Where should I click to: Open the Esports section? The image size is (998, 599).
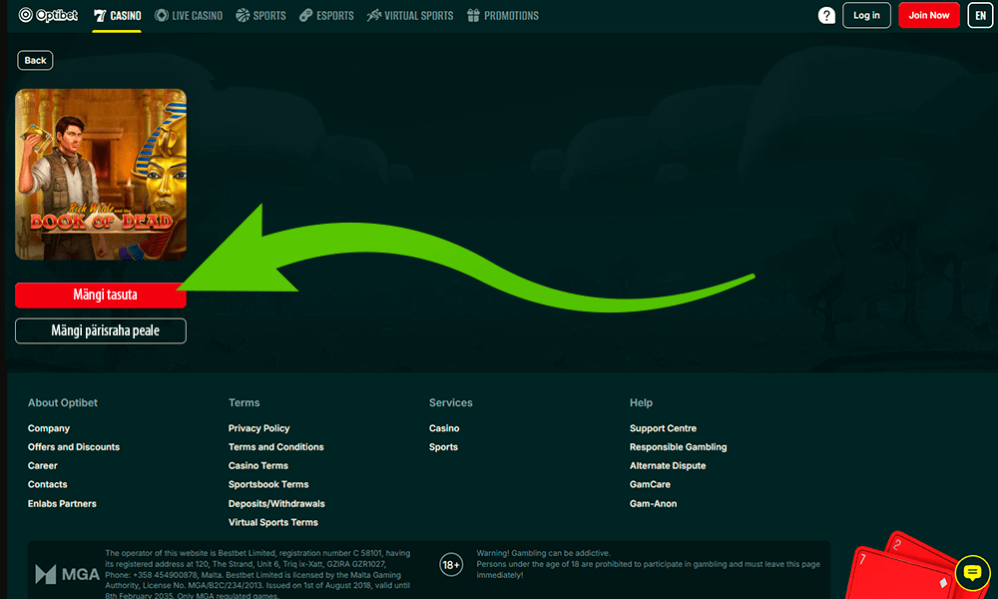click(x=326, y=16)
